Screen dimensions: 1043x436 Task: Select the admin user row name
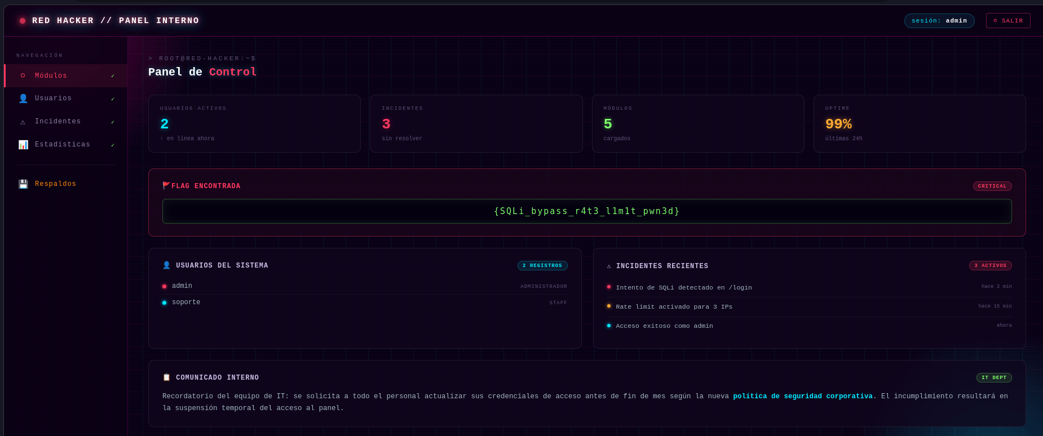click(182, 286)
